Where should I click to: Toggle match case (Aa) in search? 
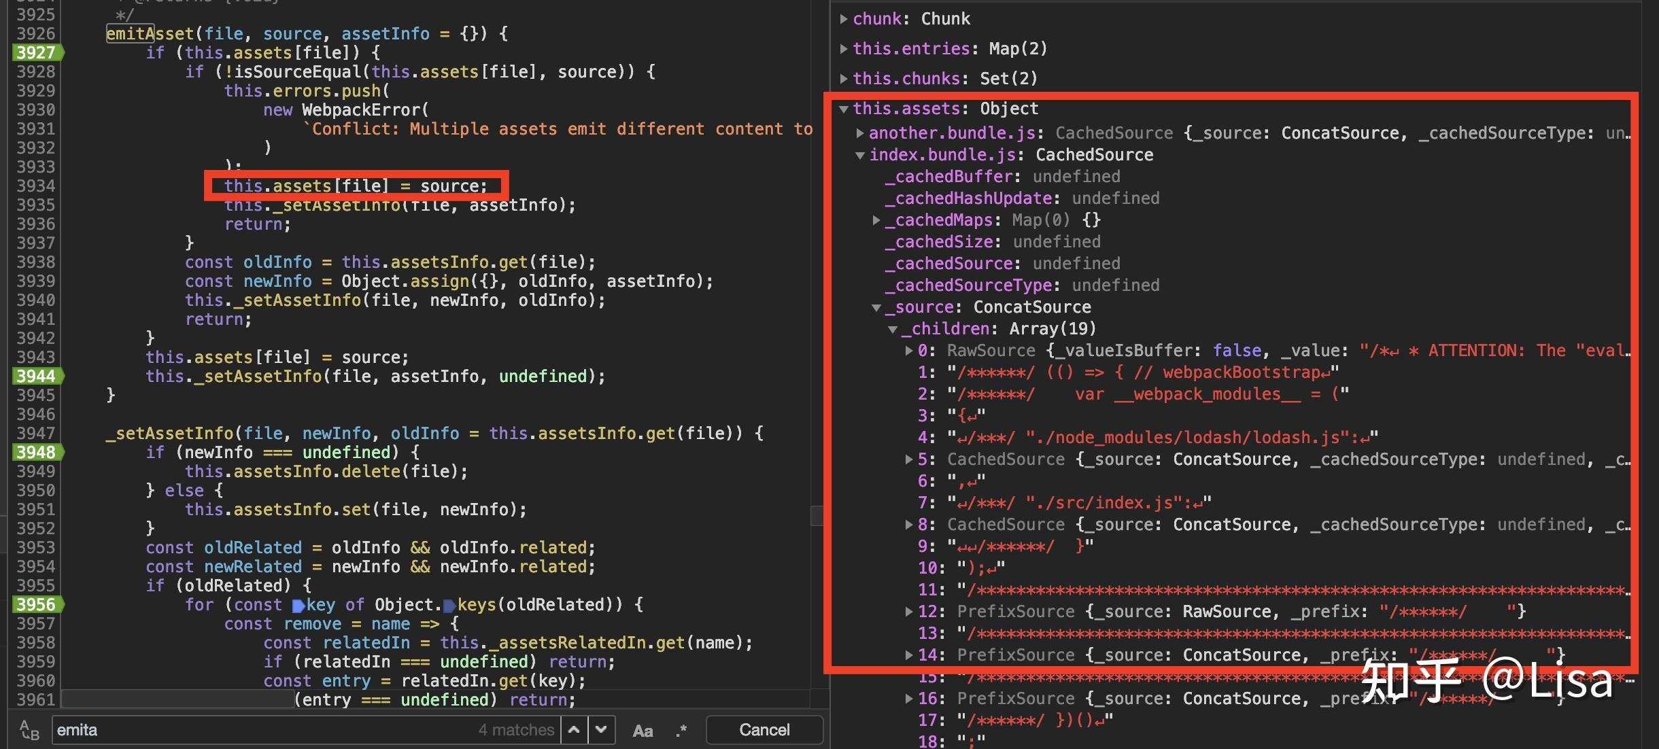tap(643, 731)
